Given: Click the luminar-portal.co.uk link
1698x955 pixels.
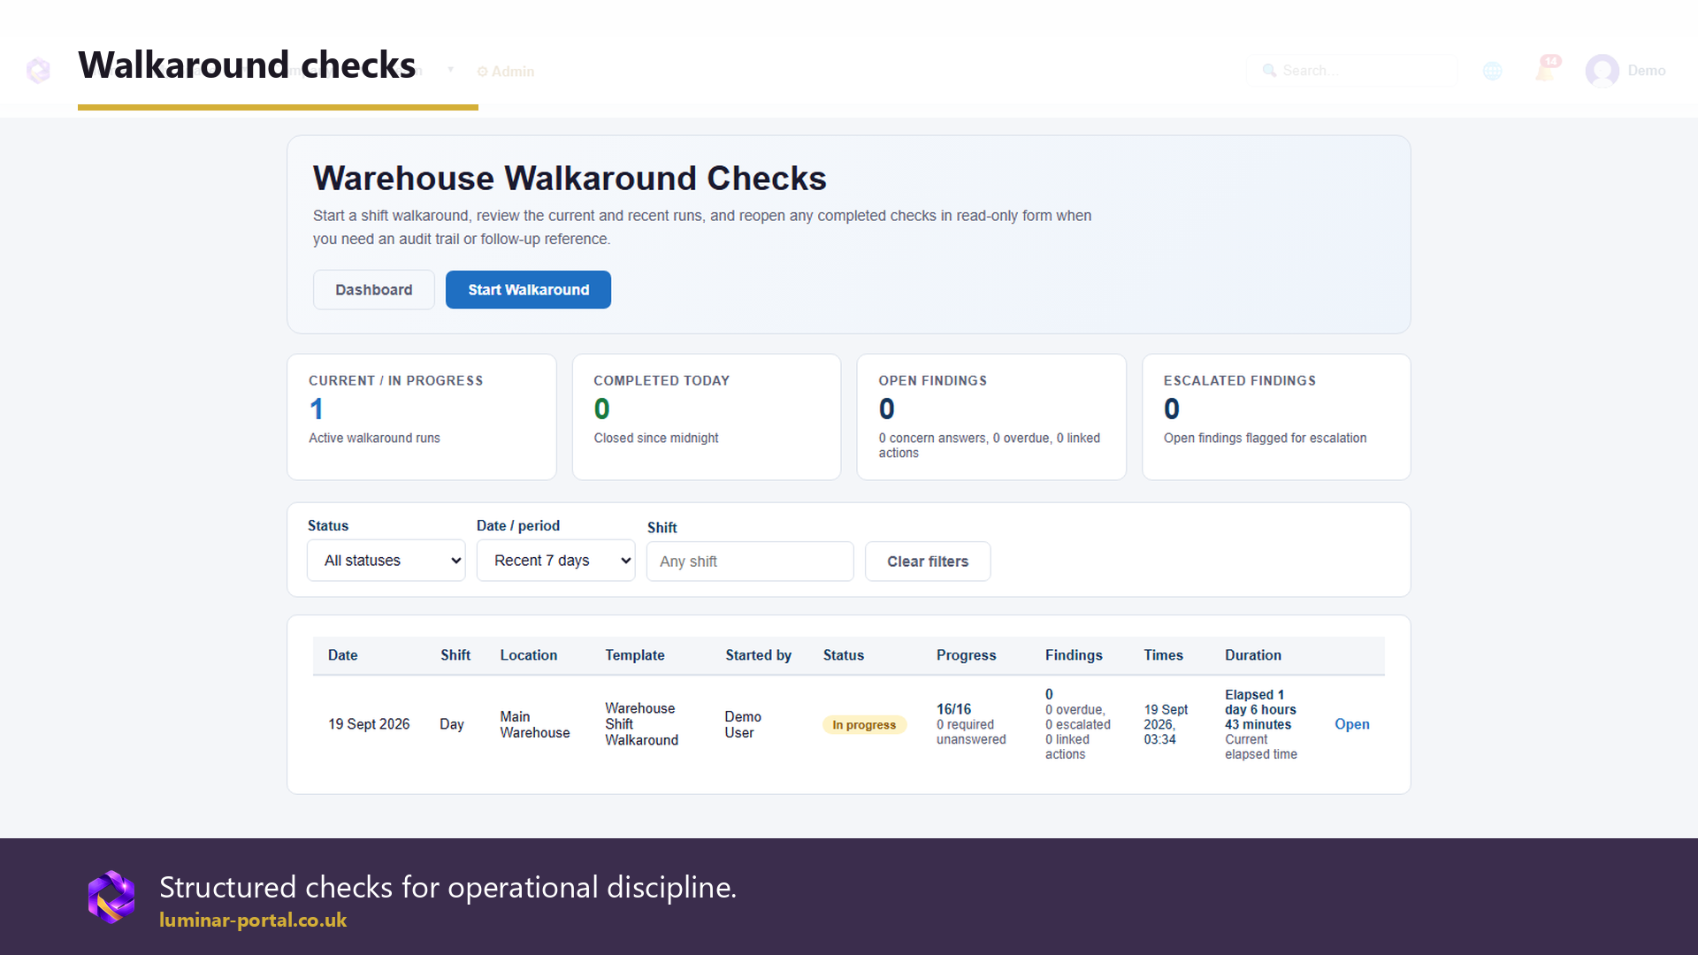Looking at the screenshot, I should 253,920.
